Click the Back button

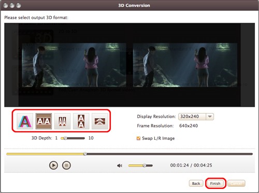(196, 183)
